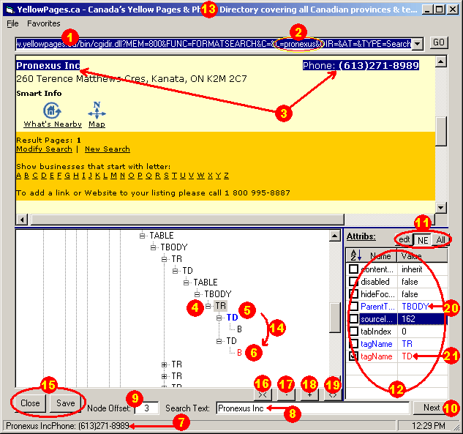Click the browser pane scroll-down arrow
463x434 pixels.
click(441, 207)
